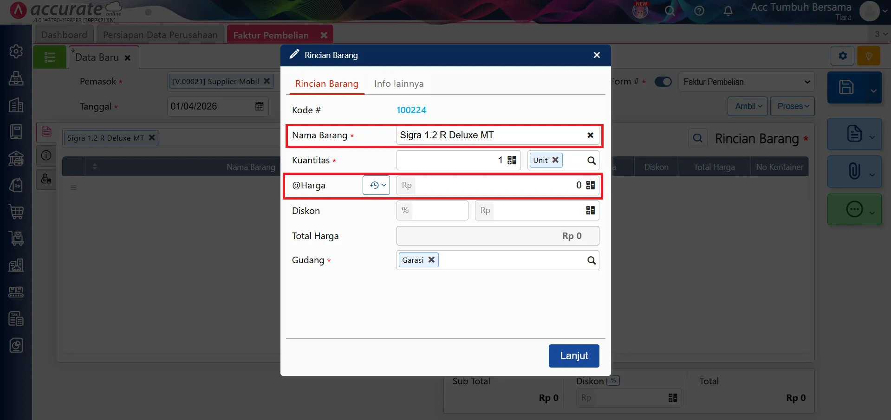This screenshot has width=891, height=420.
Task: Toggle the footer Diskon percent mode
Action: 613,381
